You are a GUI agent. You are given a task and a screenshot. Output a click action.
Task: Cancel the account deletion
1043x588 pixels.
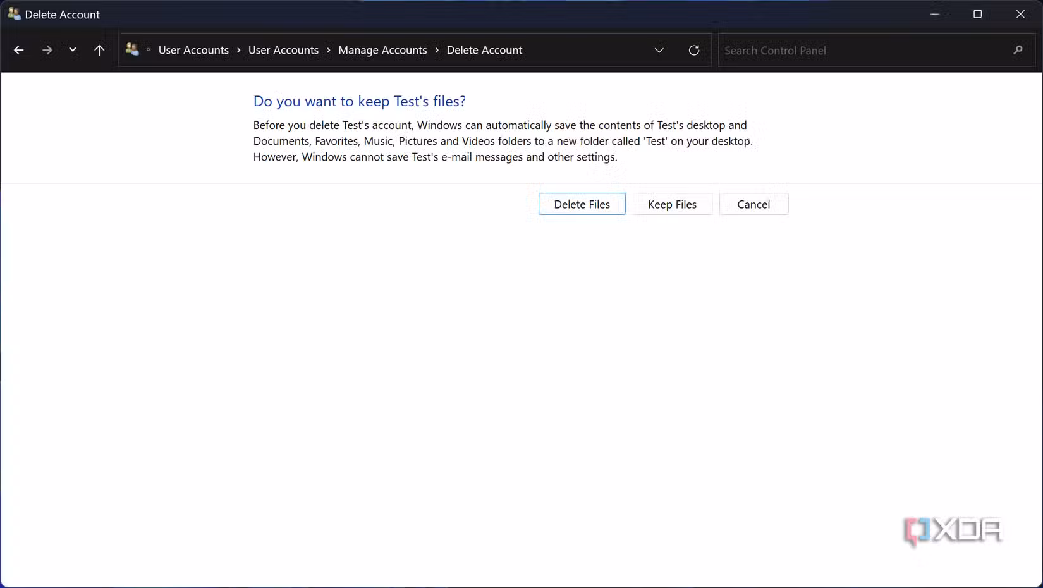click(753, 204)
